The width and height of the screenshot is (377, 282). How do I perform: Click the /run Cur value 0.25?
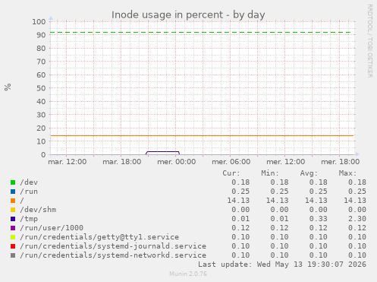pos(240,192)
